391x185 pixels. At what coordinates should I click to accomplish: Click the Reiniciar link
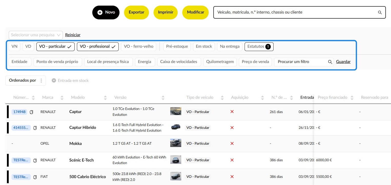pyautogui.click(x=73, y=35)
